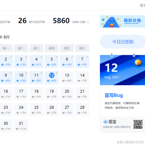The image size is (145, 145).
Task: Click the orange checkmark on day 7
Action: (87, 57)
